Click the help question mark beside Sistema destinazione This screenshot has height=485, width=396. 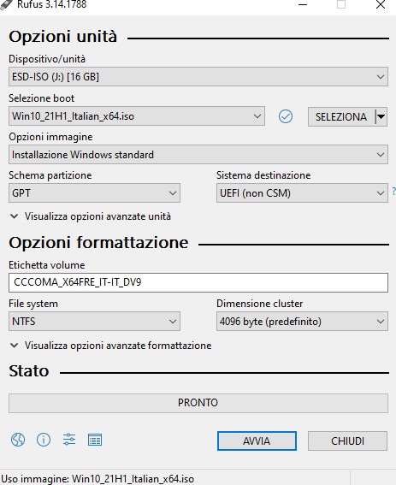coord(393,192)
